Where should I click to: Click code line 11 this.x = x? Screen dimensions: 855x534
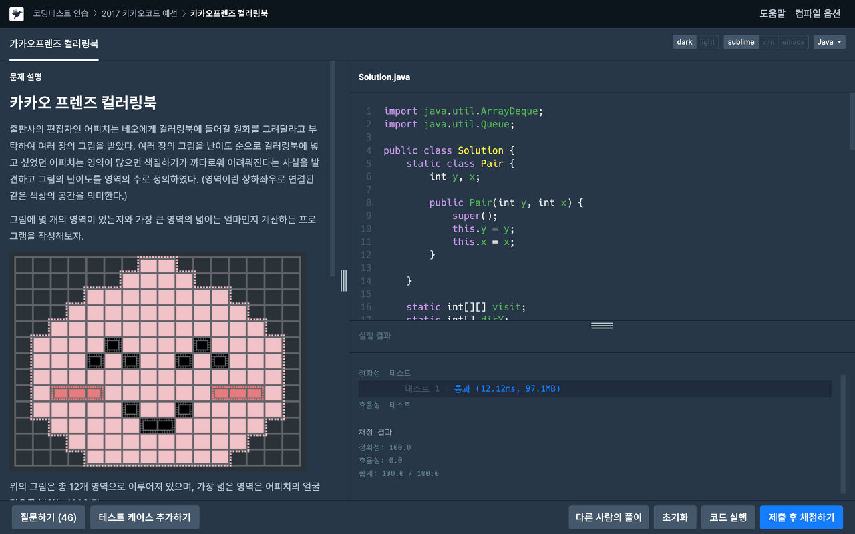tap(484, 242)
